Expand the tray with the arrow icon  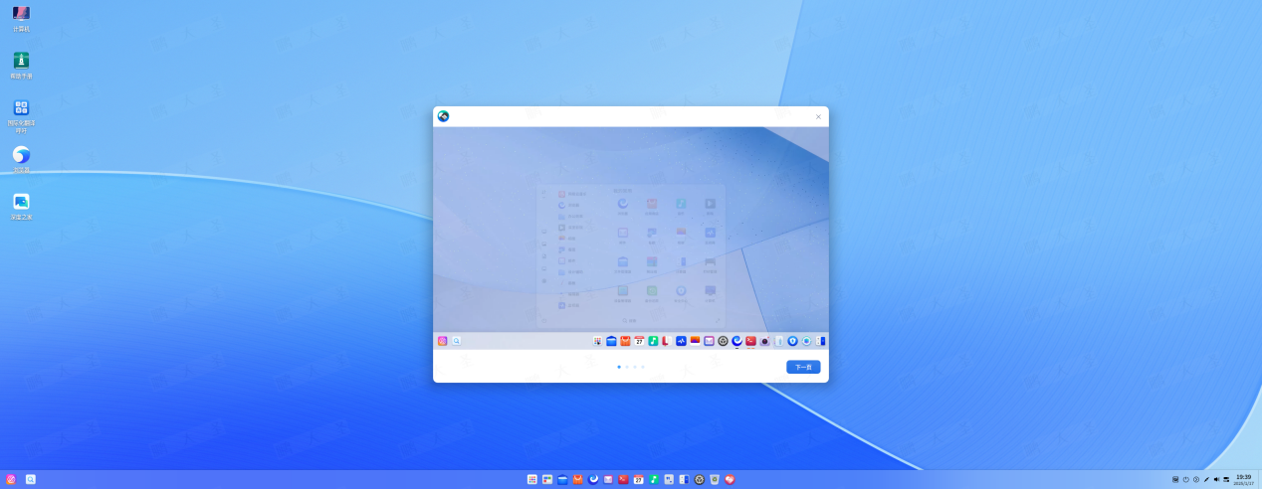tap(1196, 479)
